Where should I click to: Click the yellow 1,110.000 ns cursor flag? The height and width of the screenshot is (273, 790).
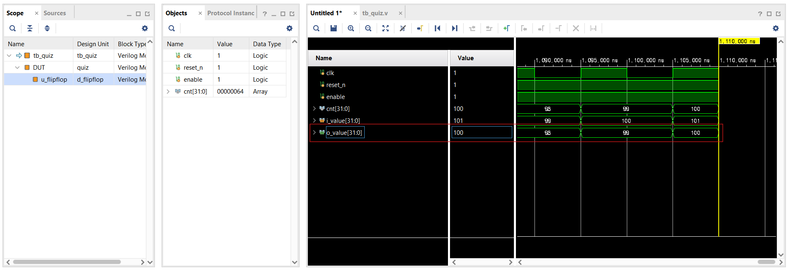(x=739, y=41)
